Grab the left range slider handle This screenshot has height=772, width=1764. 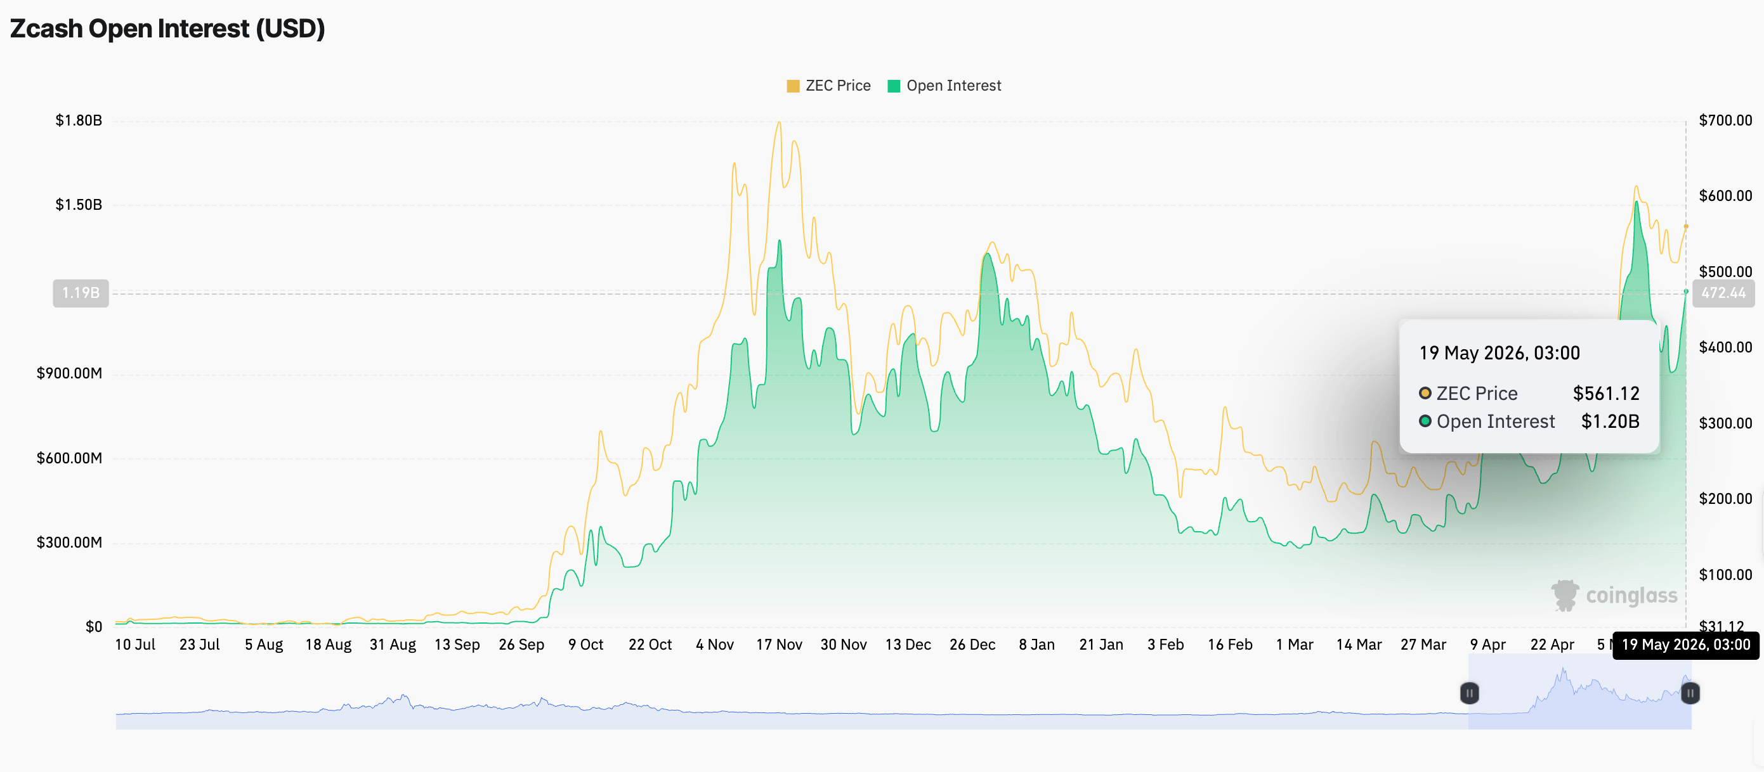pyautogui.click(x=1469, y=693)
